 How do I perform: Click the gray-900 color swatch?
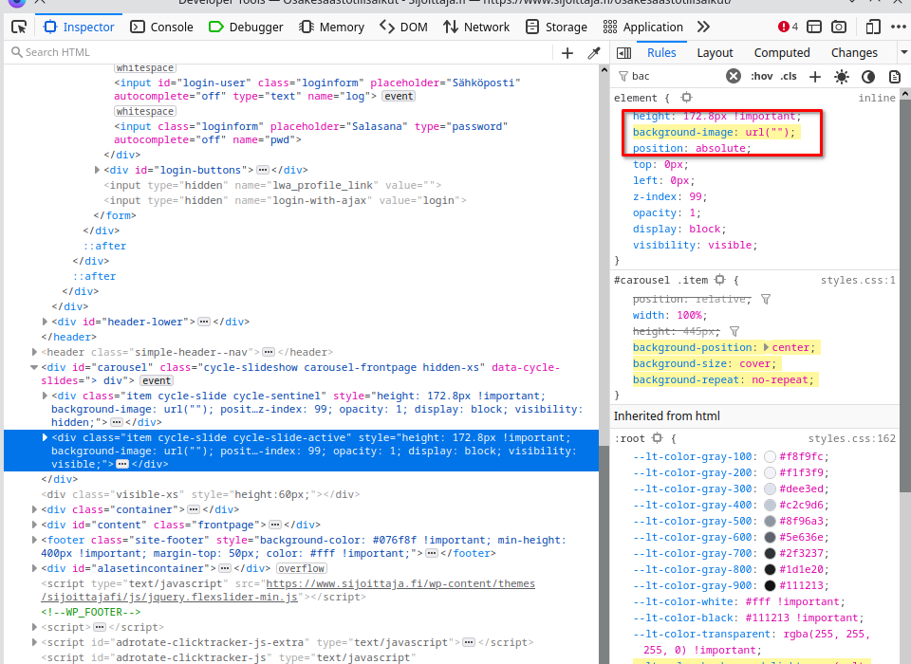coord(770,585)
